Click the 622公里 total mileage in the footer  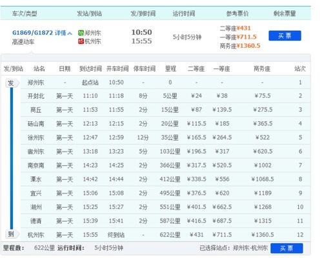click(45, 248)
